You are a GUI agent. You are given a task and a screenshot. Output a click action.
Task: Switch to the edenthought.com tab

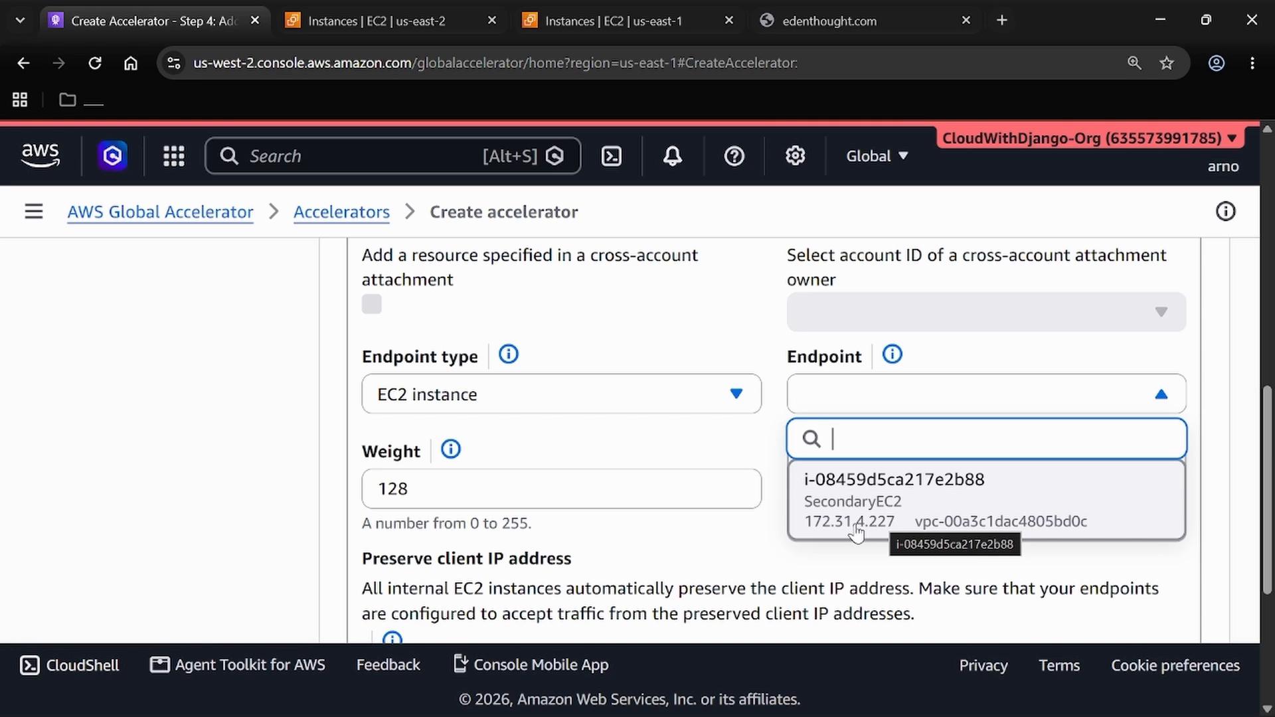coord(865,21)
